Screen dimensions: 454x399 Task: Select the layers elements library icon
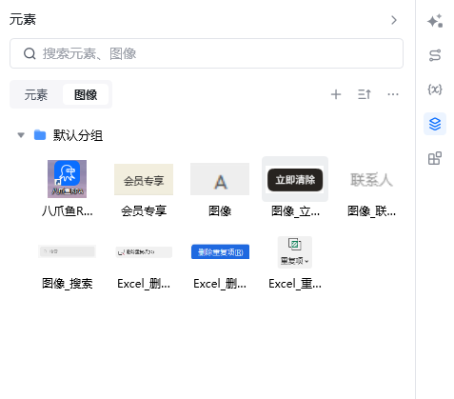pyautogui.click(x=435, y=124)
